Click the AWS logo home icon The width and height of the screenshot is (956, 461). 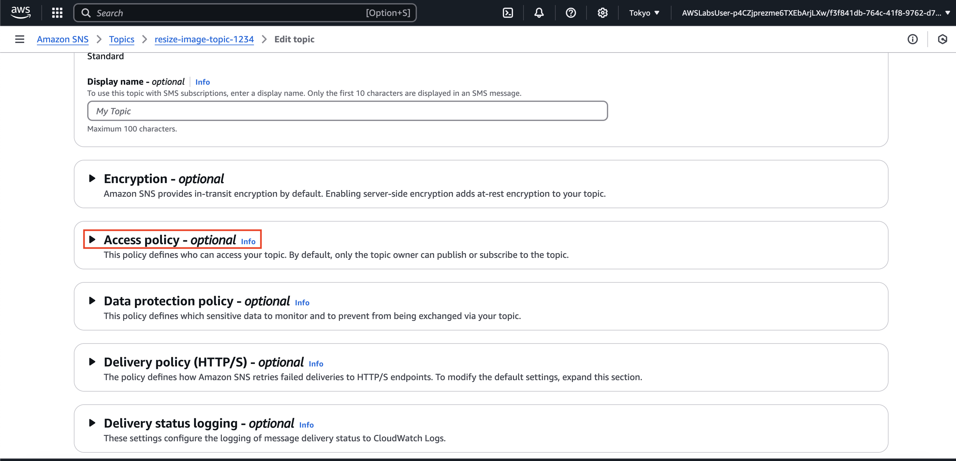tap(20, 13)
